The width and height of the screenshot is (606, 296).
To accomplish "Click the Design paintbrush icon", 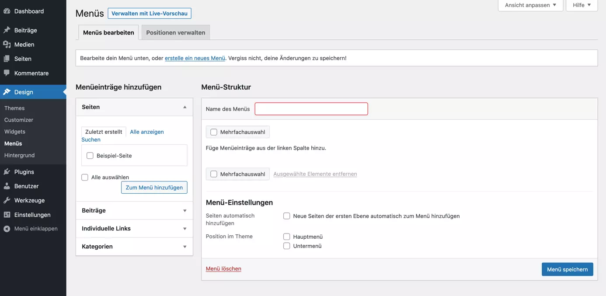I will point(7,92).
